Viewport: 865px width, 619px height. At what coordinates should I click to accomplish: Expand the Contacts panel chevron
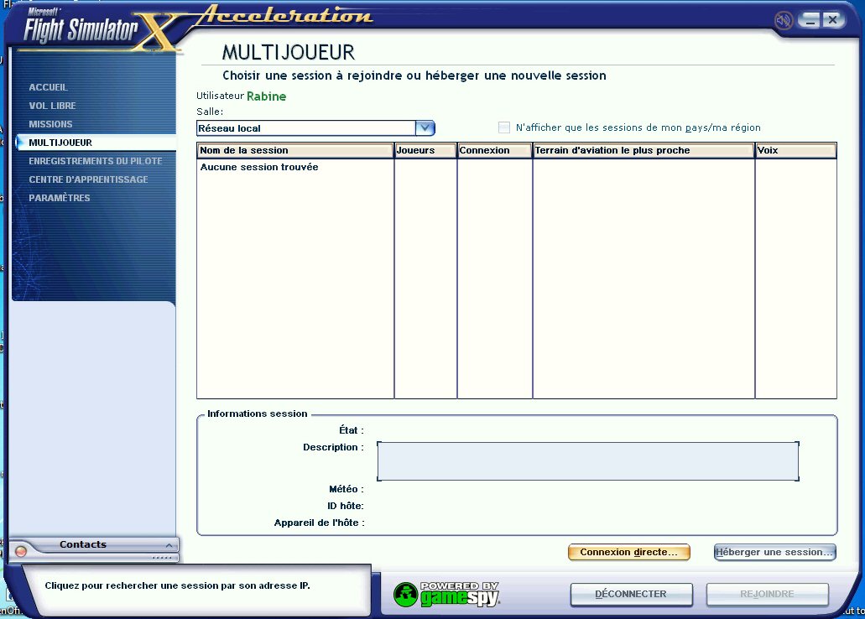pos(169,546)
